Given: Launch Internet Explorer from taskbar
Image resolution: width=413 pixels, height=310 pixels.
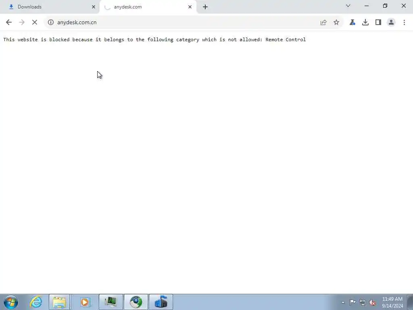Looking at the screenshot, I should (x=36, y=302).
